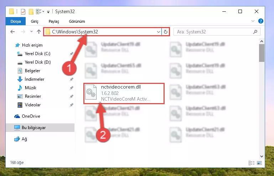
Task: Switch to the Görünüm ribbon tab
Action: tap(77, 21)
